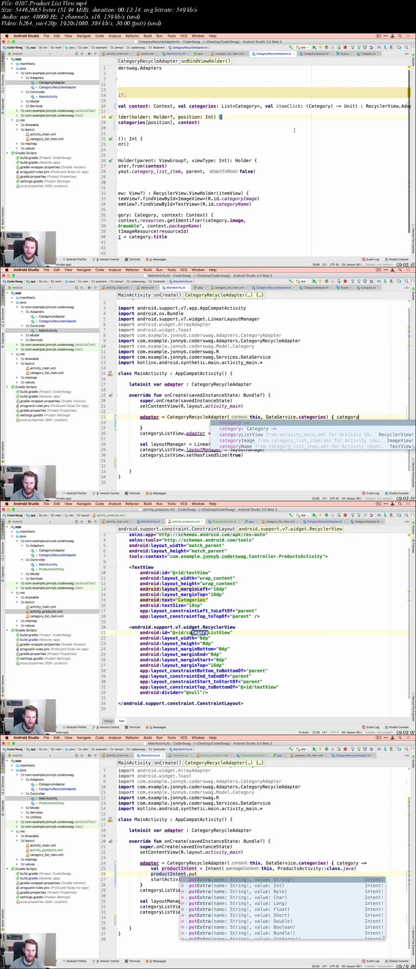Expand the Utilities folder in the project tree
The height and width of the screenshot is (969, 416).
click(22, 817)
